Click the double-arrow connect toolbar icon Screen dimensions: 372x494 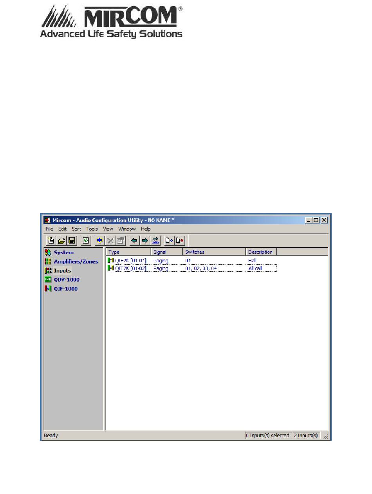[x=155, y=240]
